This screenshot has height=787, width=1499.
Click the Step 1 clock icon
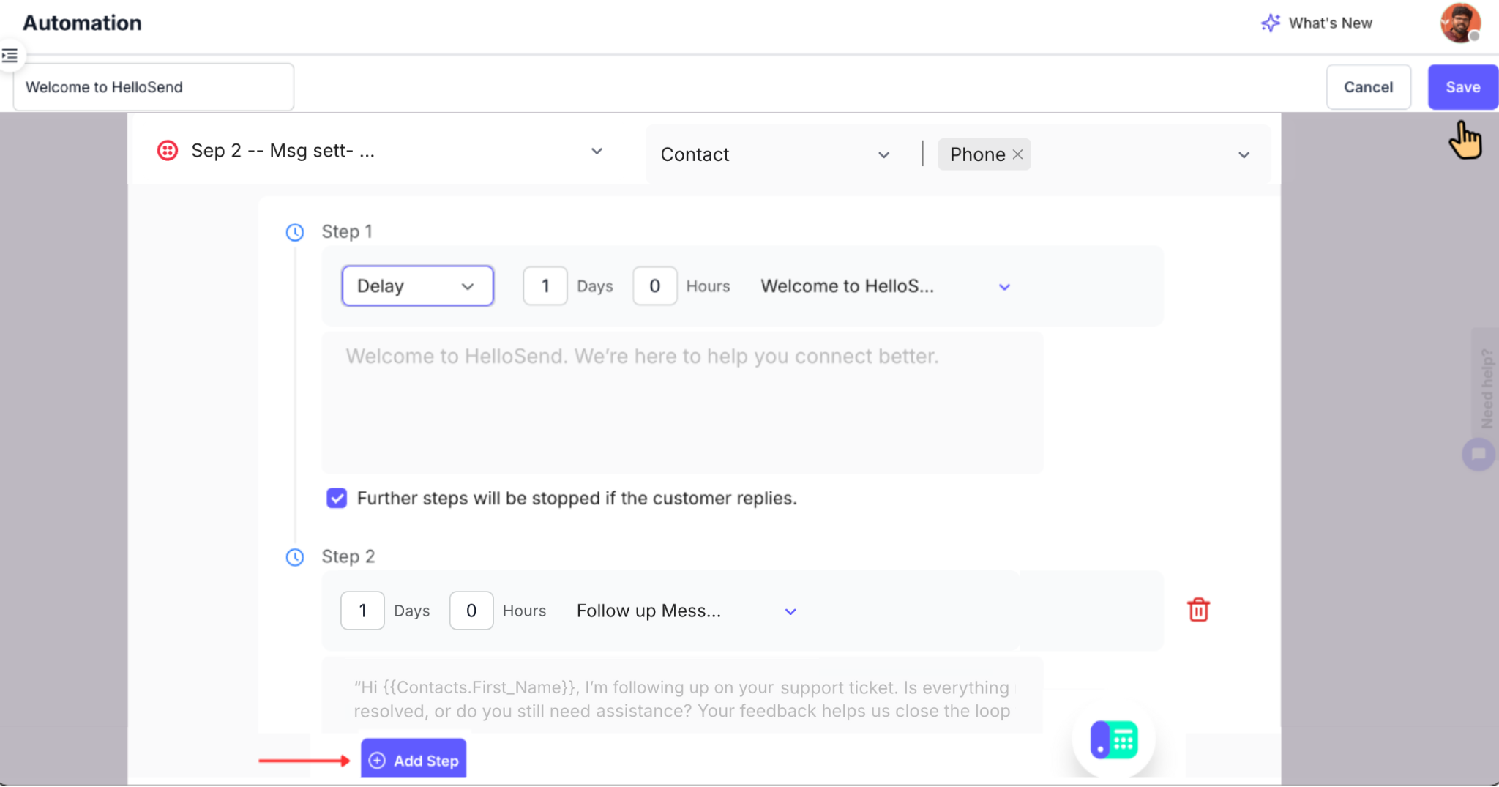(295, 233)
